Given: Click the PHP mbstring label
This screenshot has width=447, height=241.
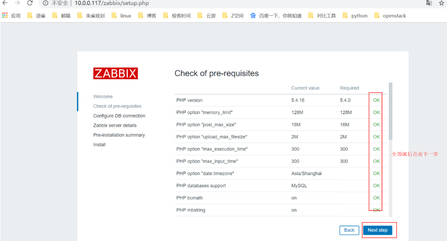Looking at the screenshot, I should tap(191, 210).
